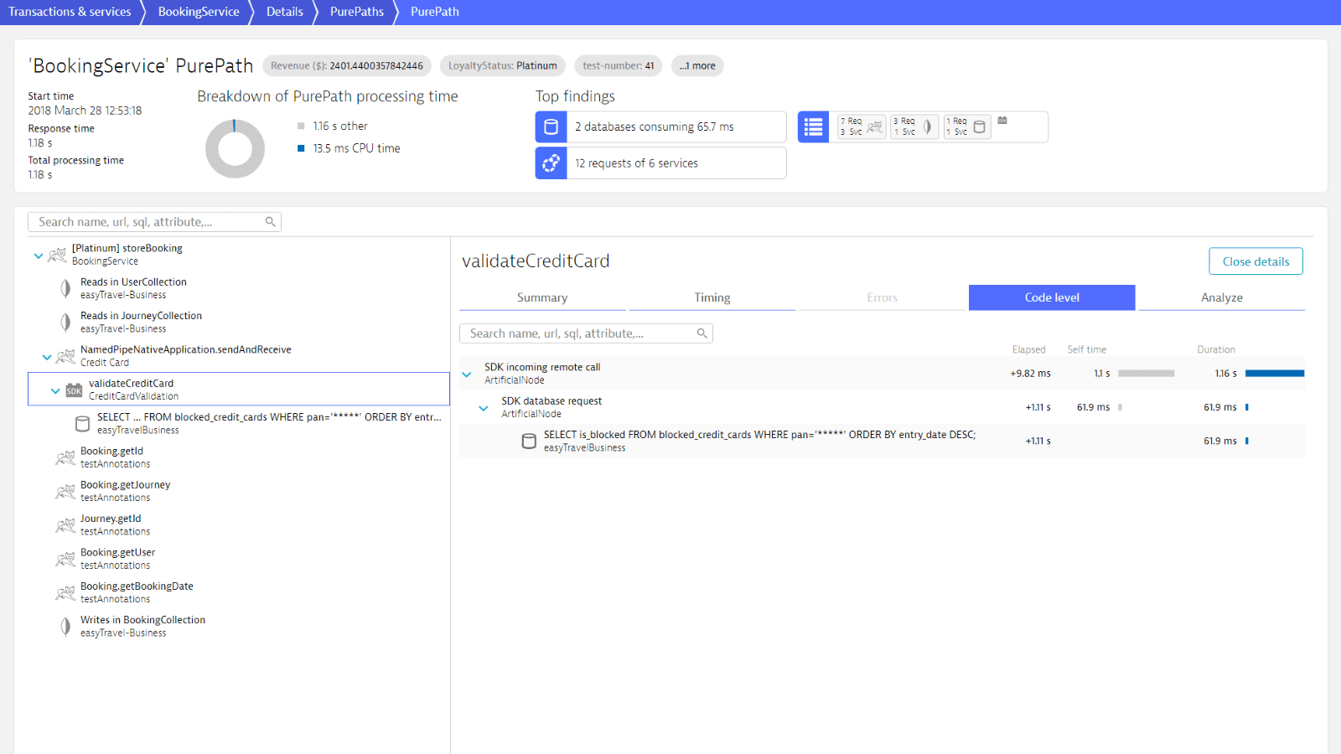This screenshot has height=754, width=1341.
Task: Click database icon in SELECT is_blocked code row
Action: pyautogui.click(x=529, y=441)
